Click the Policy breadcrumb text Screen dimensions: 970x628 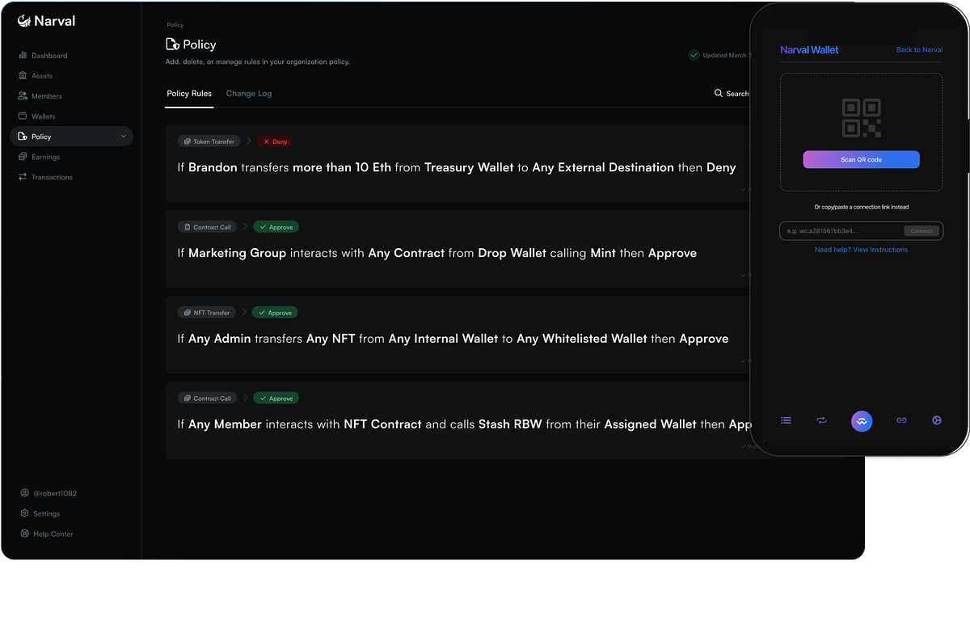tap(175, 25)
